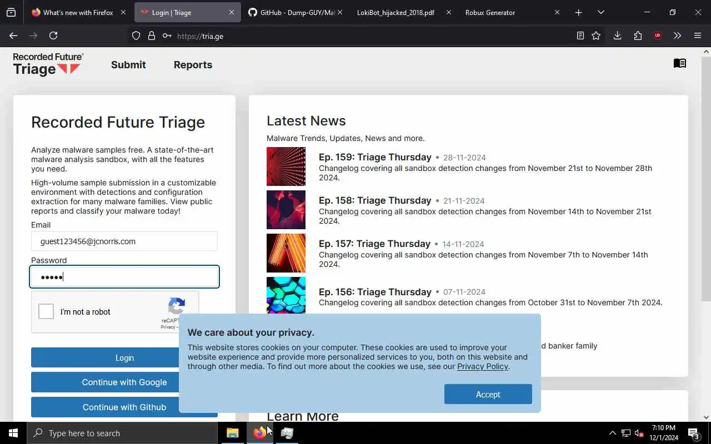Go back with browser back arrow
Viewport: 711px width, 444px height.
coord(13,36)
